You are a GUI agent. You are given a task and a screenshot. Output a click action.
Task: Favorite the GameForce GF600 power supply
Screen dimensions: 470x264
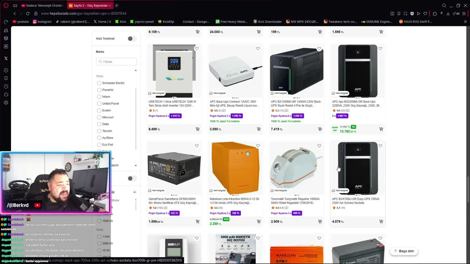click(197, 146)
